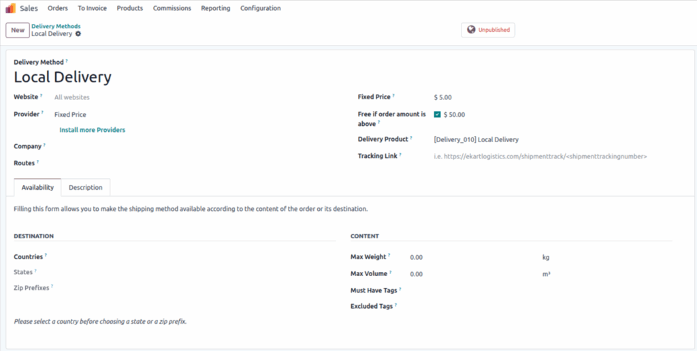Click the New button
The height and width of the screenshot is (351, 697).
[18, 30]
